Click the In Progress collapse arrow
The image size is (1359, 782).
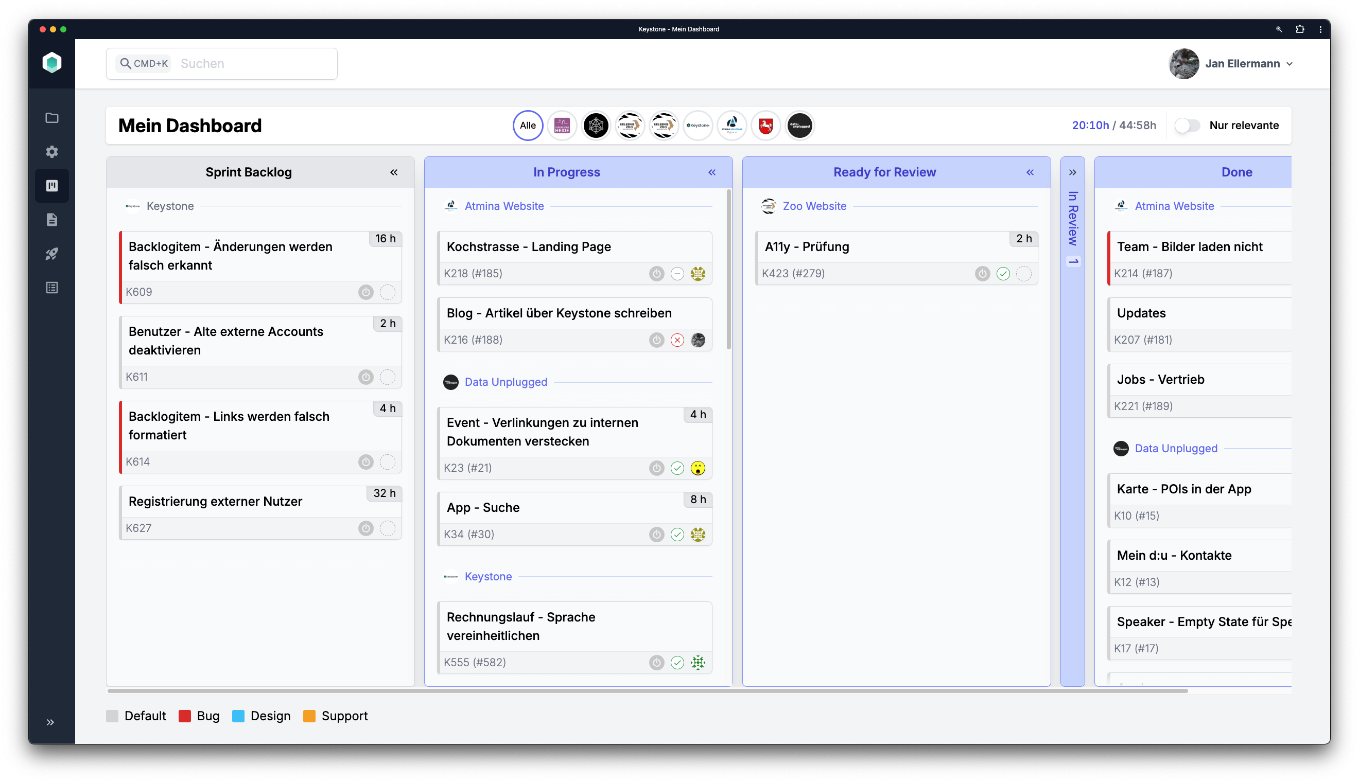[x=712, y=171]
